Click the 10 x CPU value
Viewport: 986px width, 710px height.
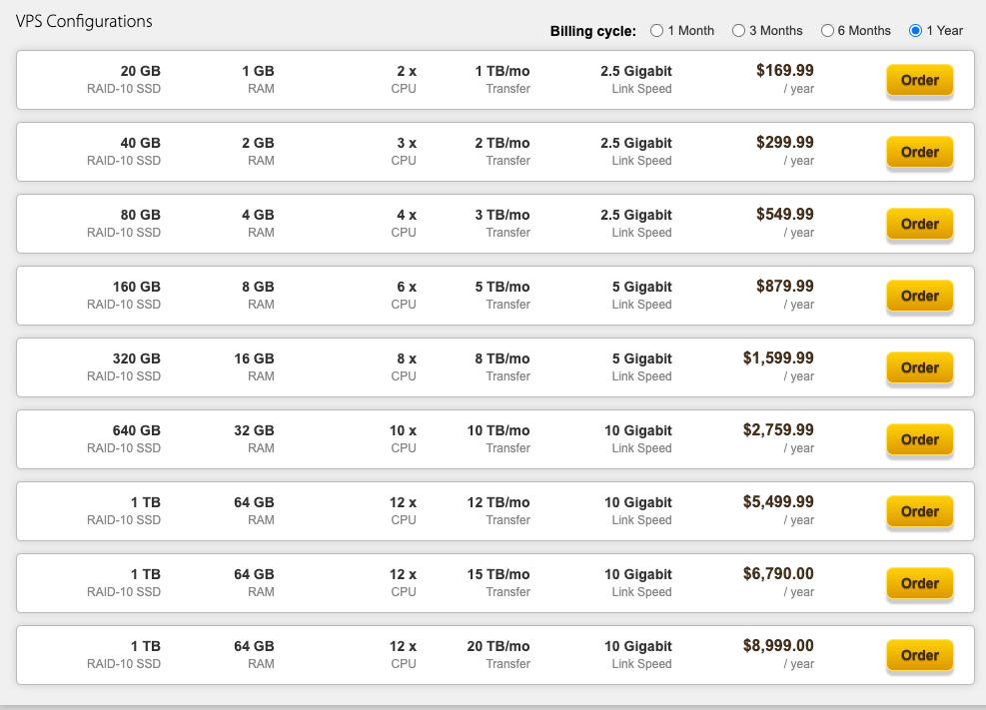point(403,430)
